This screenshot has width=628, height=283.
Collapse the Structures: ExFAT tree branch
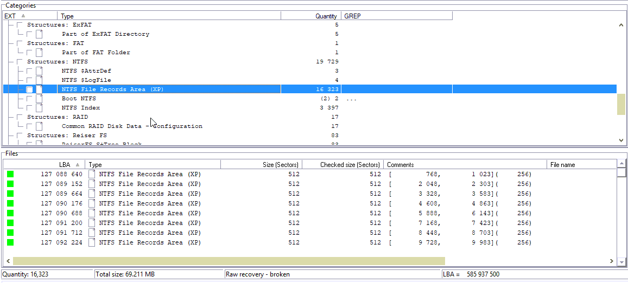coord(11,25)
